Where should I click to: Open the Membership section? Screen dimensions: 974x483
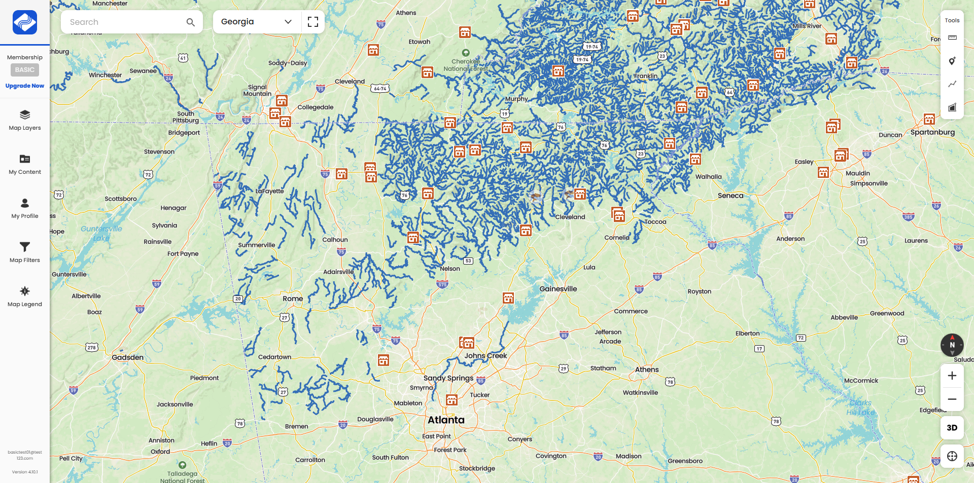point(24,57)
